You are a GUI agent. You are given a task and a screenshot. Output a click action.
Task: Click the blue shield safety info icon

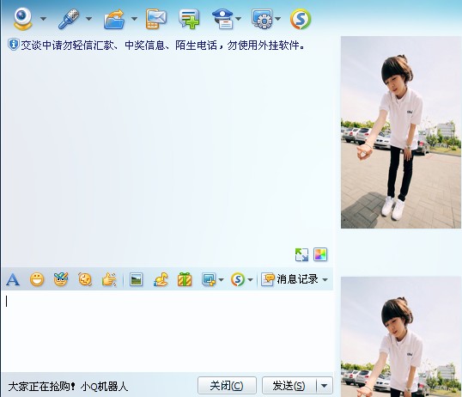point(13,45)
